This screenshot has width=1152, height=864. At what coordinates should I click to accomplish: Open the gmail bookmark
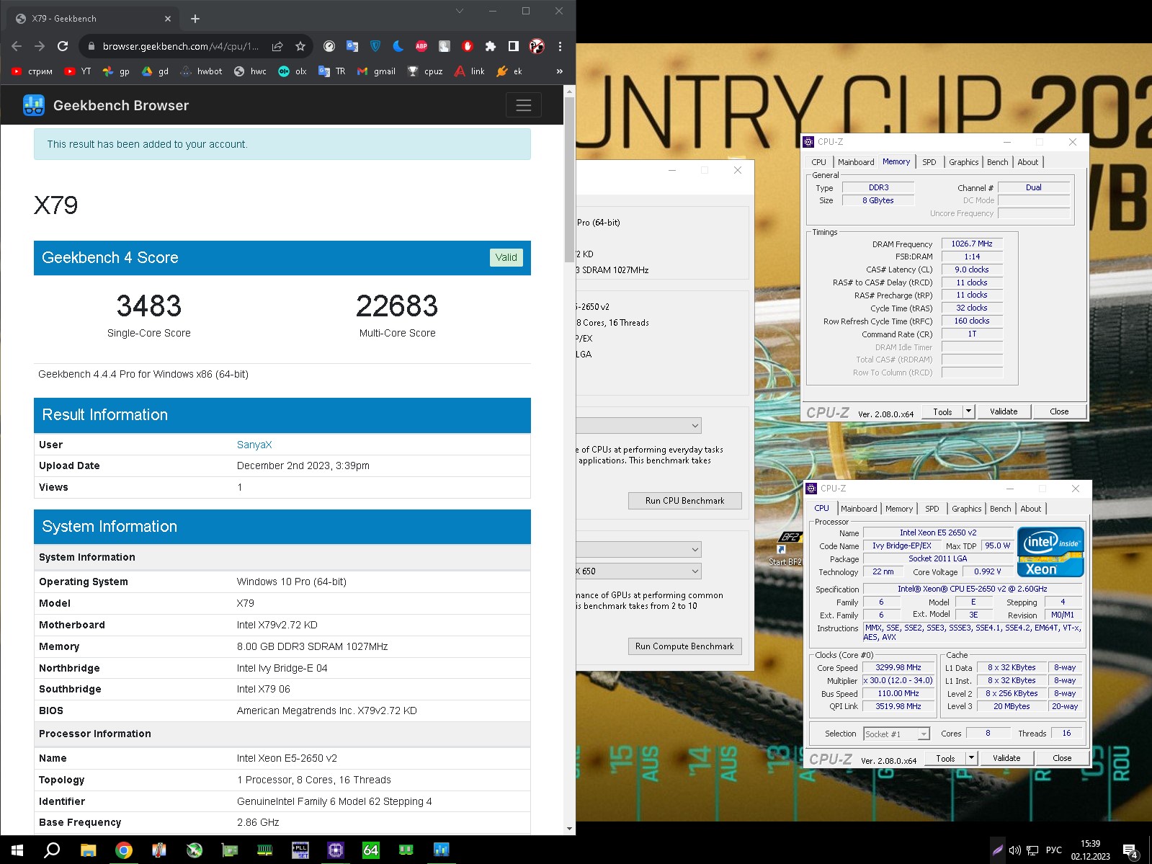coord(377,71)
